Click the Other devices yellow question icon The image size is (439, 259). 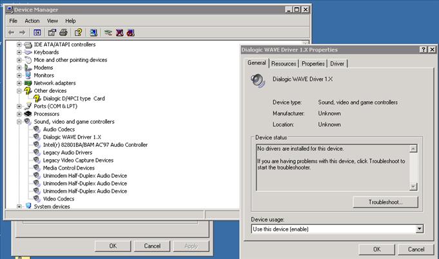point(28,91)
